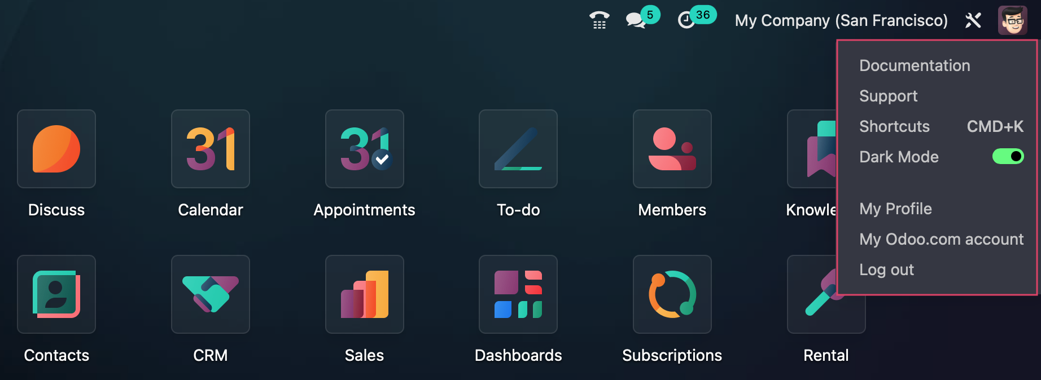Click the Appointments label text
The width and height of the screenshot is (1041, 380).
coord(365,210)
